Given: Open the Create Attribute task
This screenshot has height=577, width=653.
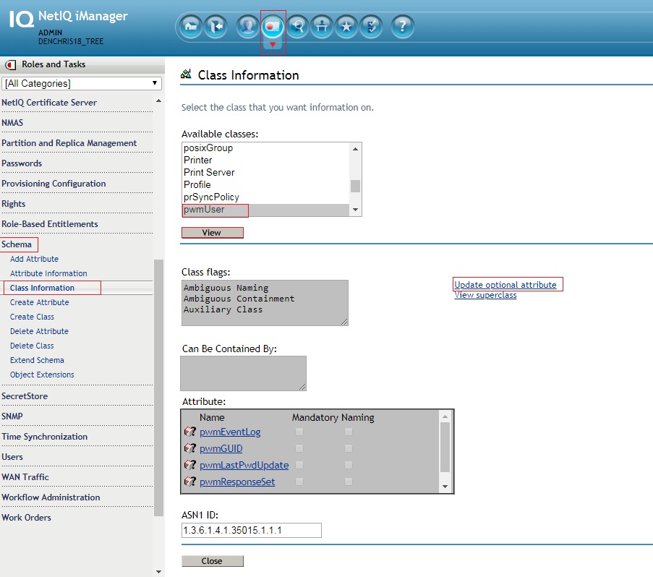Looking at the screenshot, I should [40, 302].
